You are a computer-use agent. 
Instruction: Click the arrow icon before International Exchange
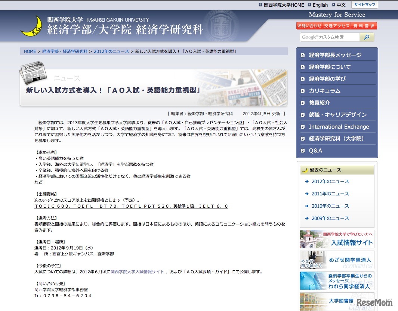tap(303, 127)
